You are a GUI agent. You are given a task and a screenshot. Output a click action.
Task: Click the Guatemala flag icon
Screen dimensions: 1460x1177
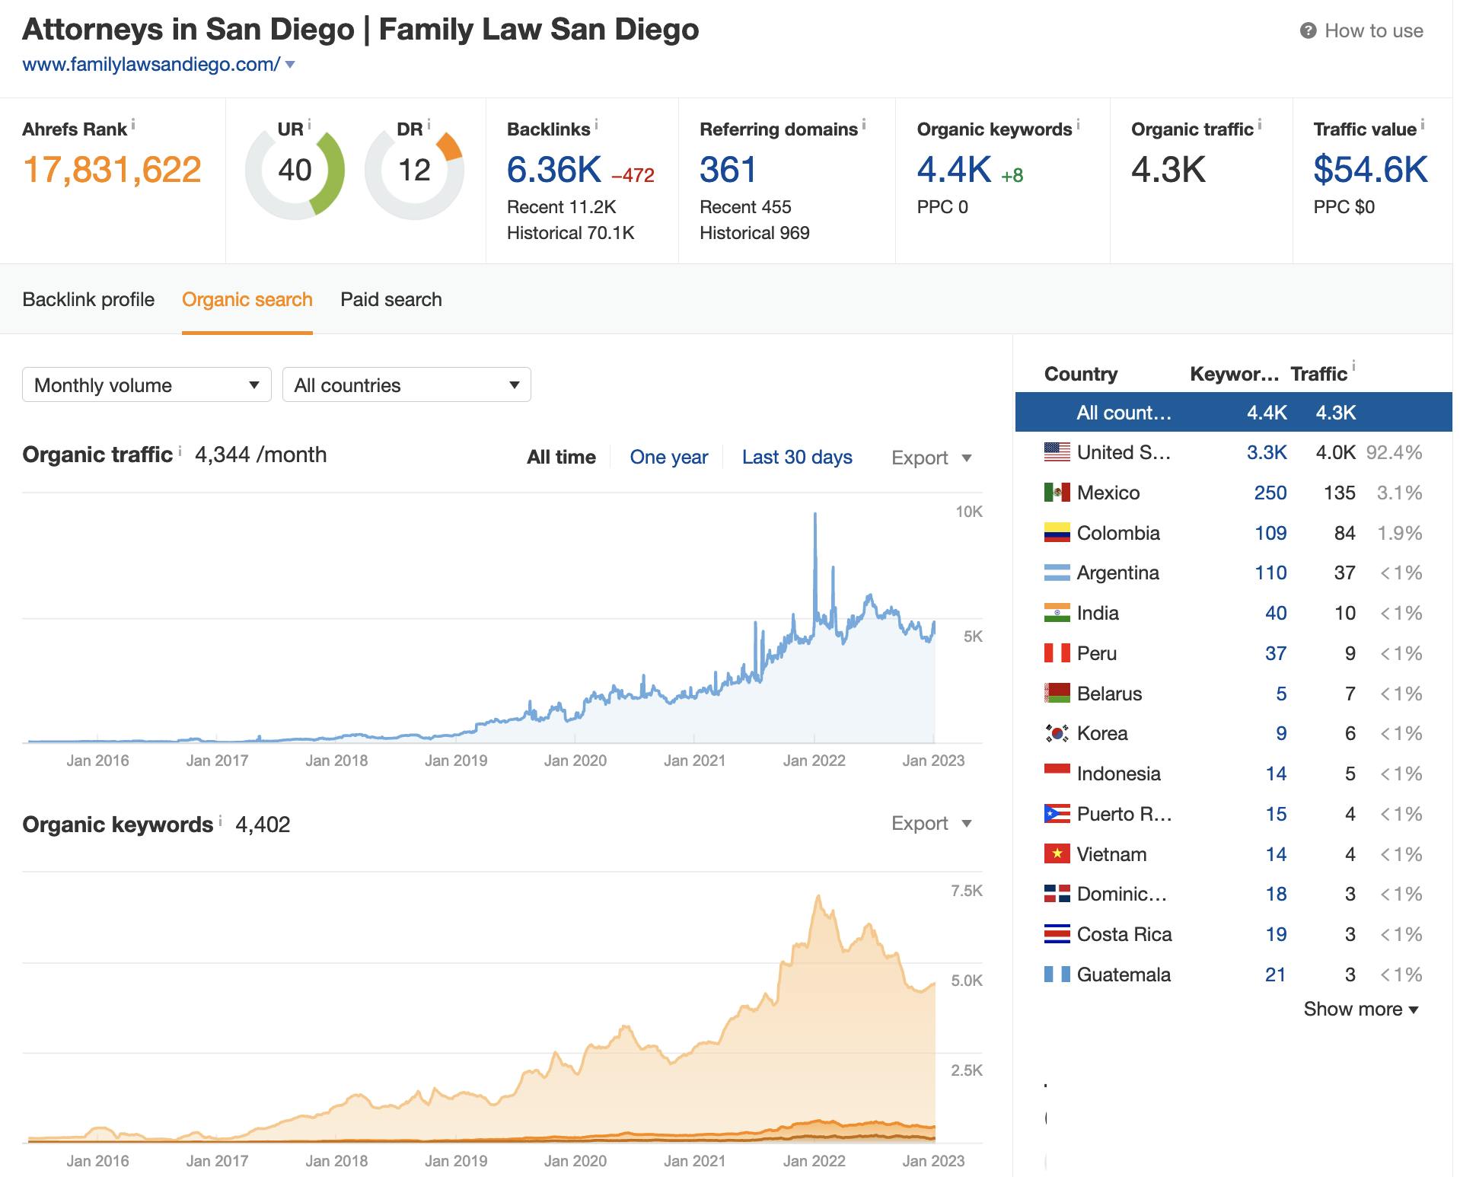coord(1057,974)
